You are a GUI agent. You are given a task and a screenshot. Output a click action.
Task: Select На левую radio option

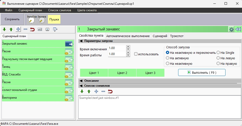[218, 58]
